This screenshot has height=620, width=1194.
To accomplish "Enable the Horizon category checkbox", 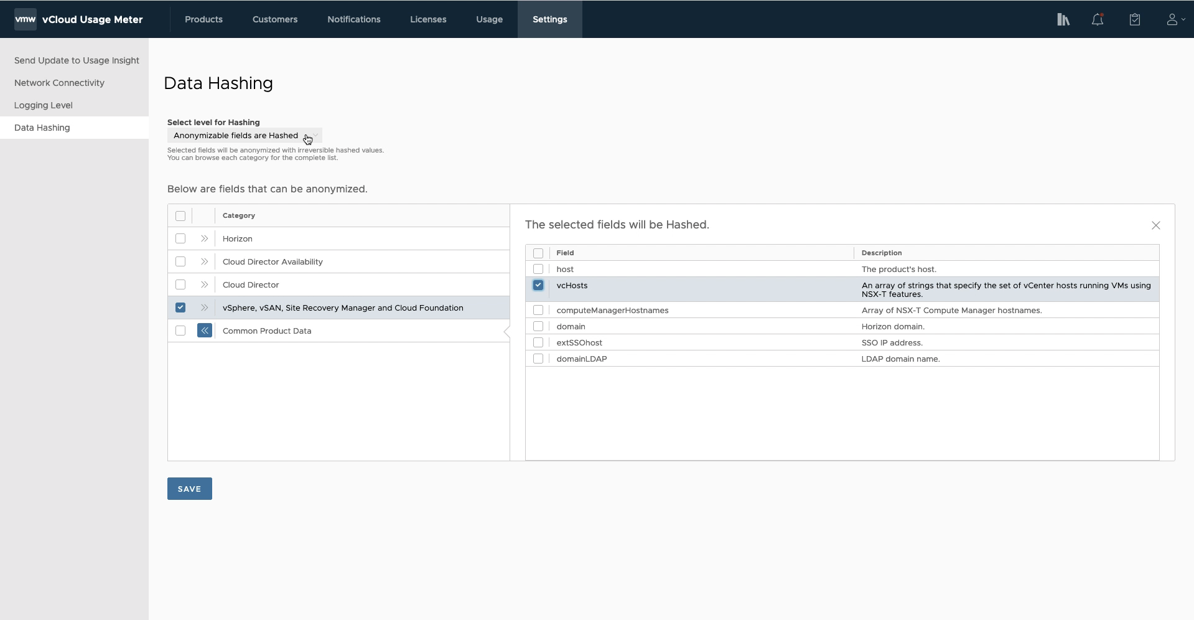I will (180, 238).
